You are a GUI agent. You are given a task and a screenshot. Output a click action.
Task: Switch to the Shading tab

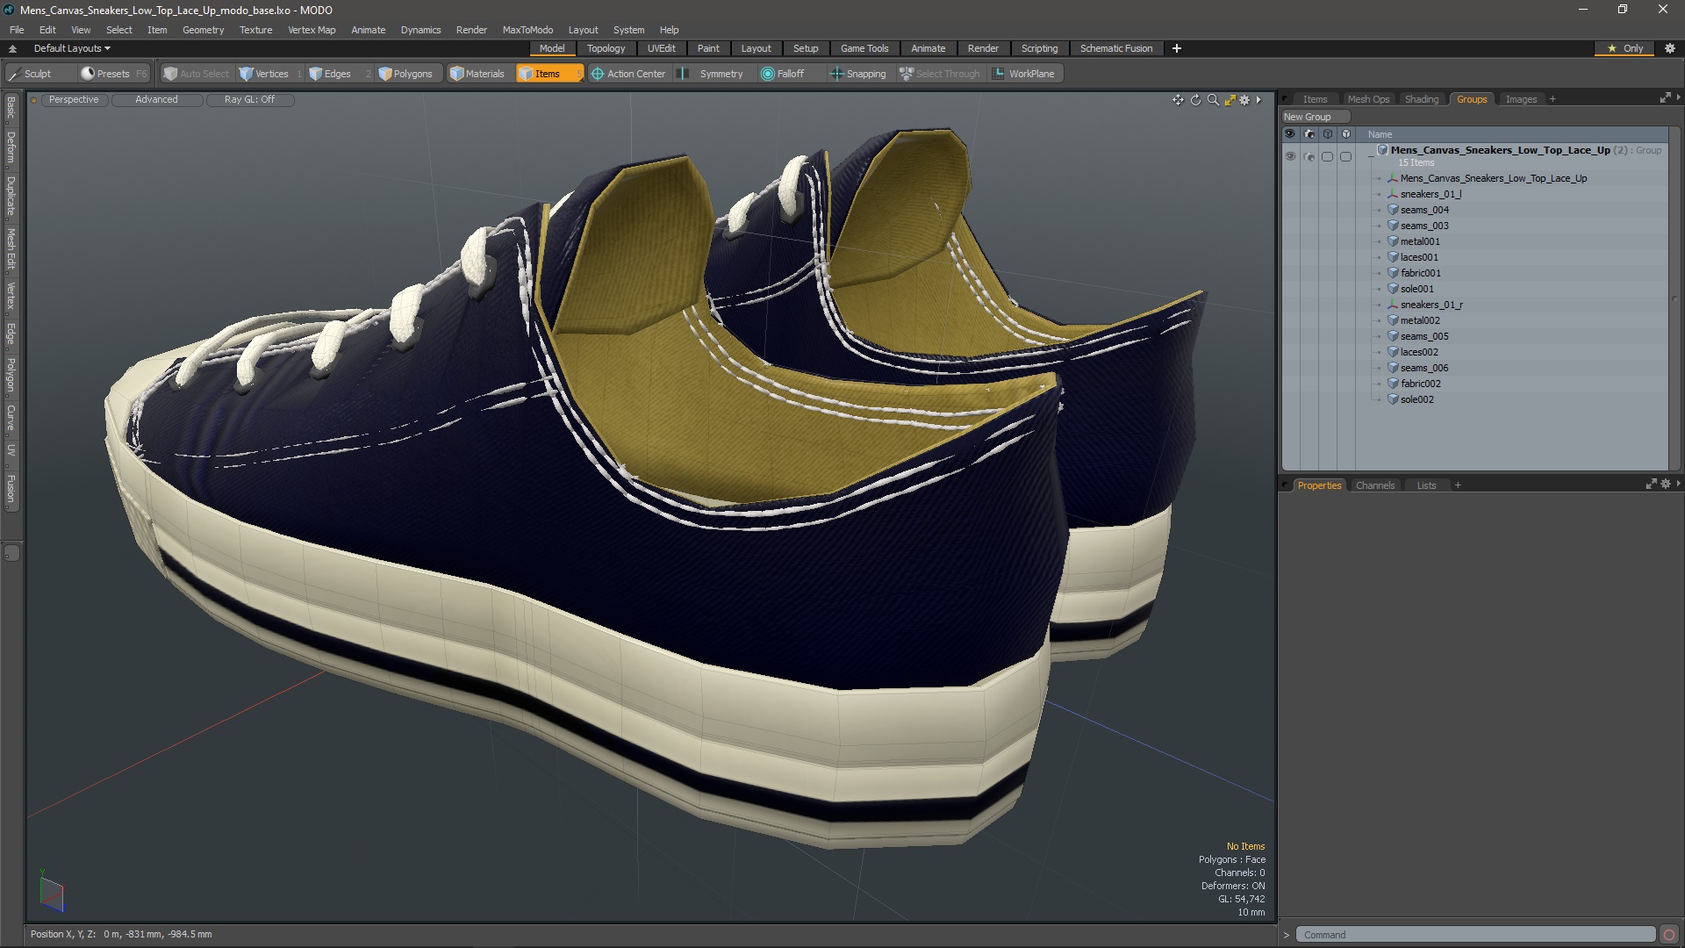tap(1421, 99)
